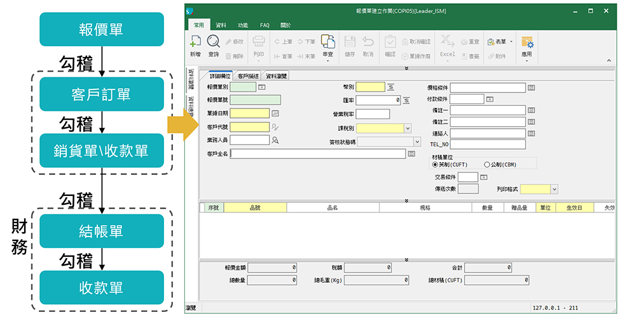Open the 表單 toolbar dropdown
The height and width of the screenshot is (317, 623).
point(500,42)
